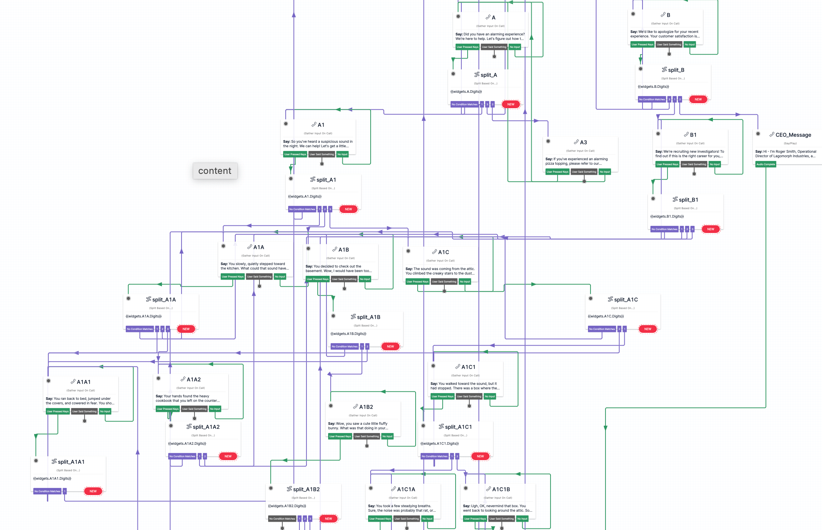Select 'User Said Something' transition on A1C1
This screenshot has width=822, height=530.
click(469, 396)
